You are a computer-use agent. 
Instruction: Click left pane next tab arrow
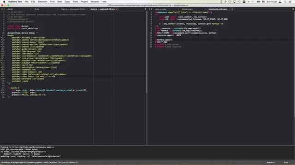pyautogui.click(x=4, y=9)
